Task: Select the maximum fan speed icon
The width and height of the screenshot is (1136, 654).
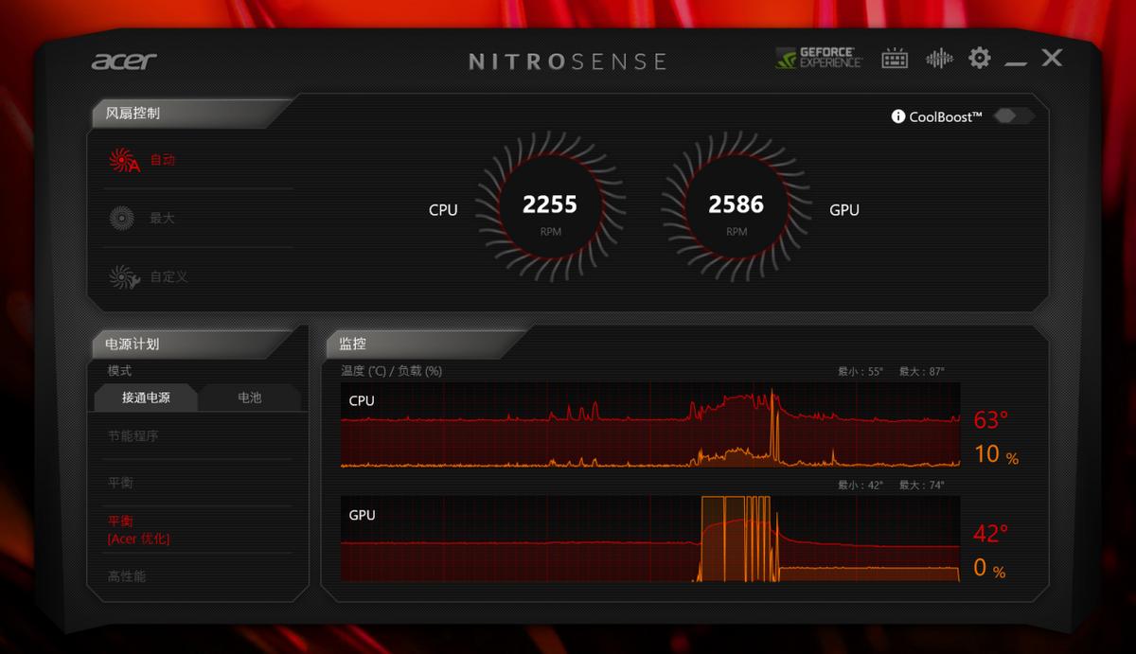Action: point(123,218)
